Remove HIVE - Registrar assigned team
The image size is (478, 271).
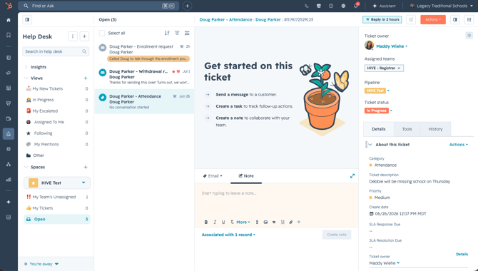tap(399, 68)
